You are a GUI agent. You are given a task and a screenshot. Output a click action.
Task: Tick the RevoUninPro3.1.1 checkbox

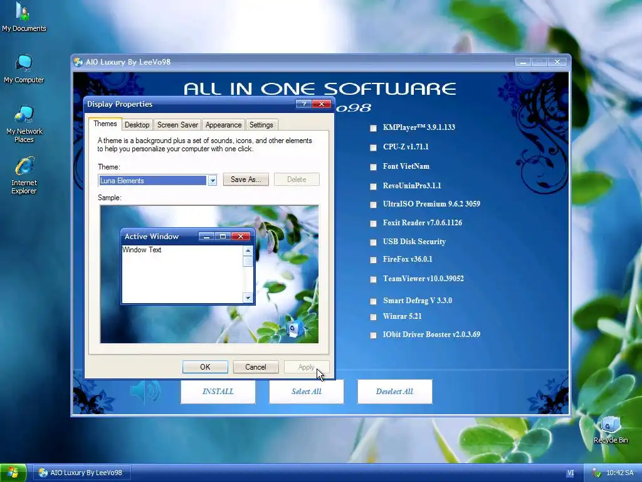point(373,186)
